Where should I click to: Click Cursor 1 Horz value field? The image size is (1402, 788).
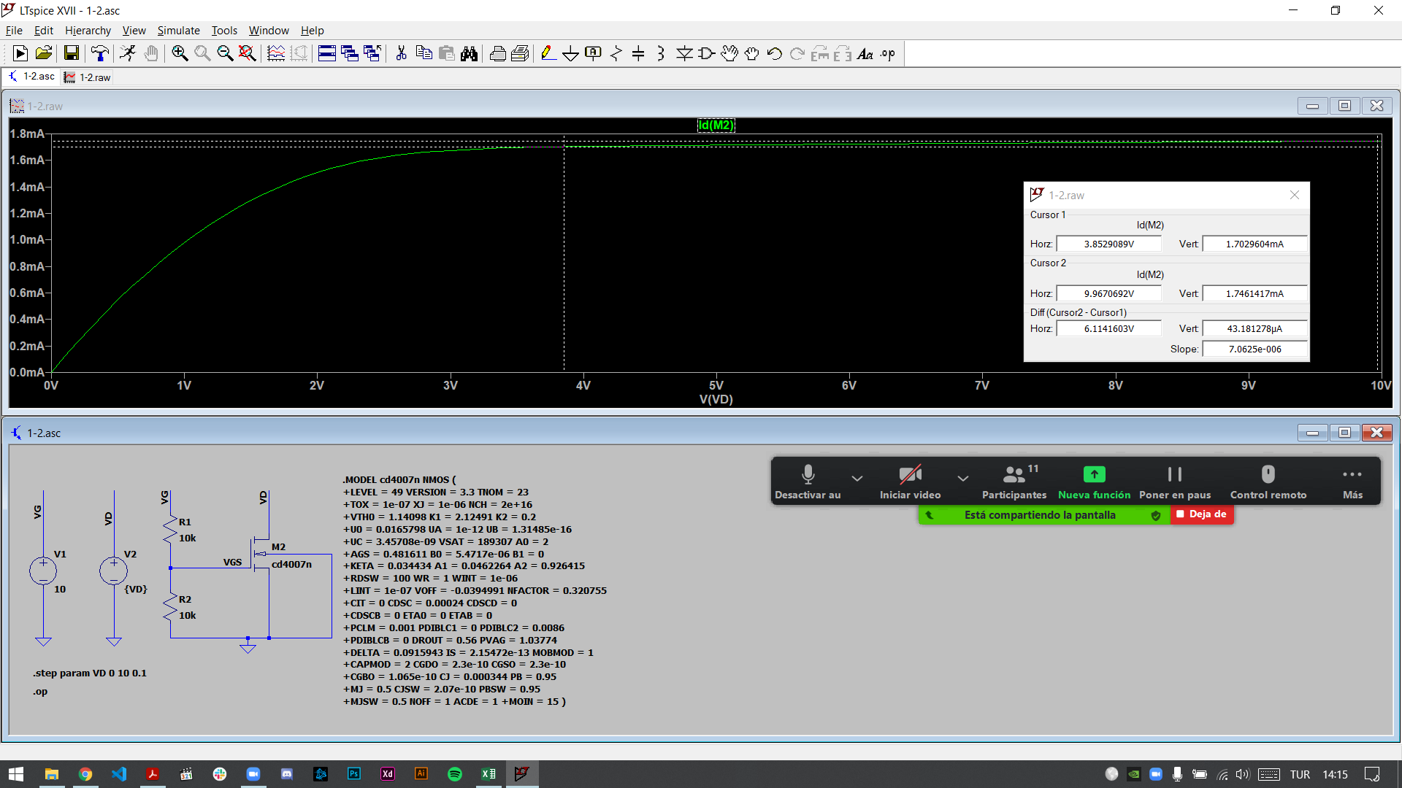point(1108,244)
